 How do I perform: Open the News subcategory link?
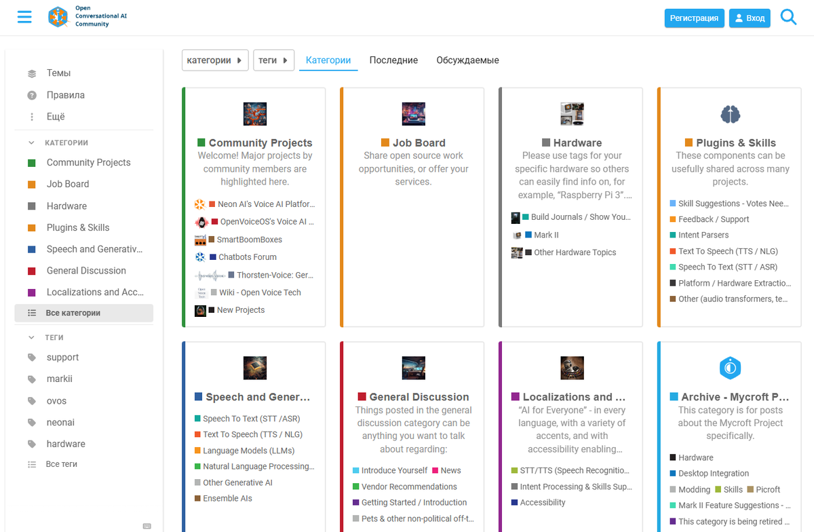coord(450,470)
